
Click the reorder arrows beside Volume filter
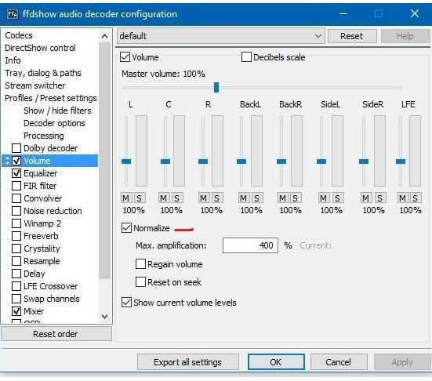[7, 161]
